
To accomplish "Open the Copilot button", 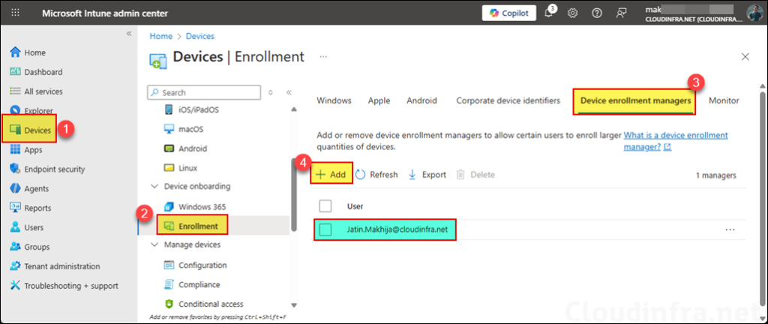I will click(x=509, y=13).
